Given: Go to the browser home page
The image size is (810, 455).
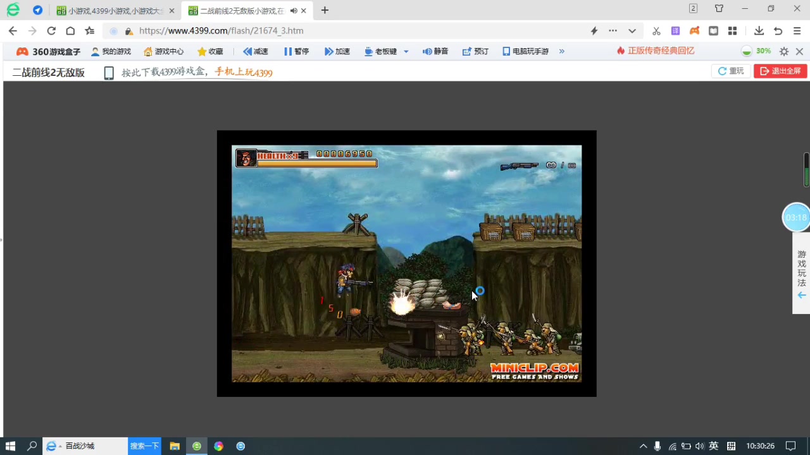Looking at the screenshot, I should (70, 30).
